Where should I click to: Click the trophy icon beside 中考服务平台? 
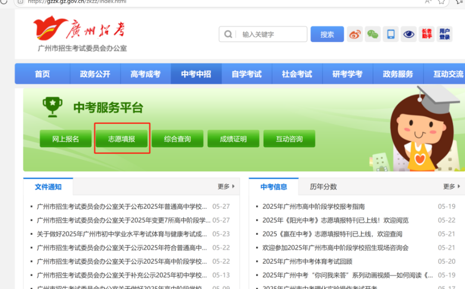[x=52, y=107]
